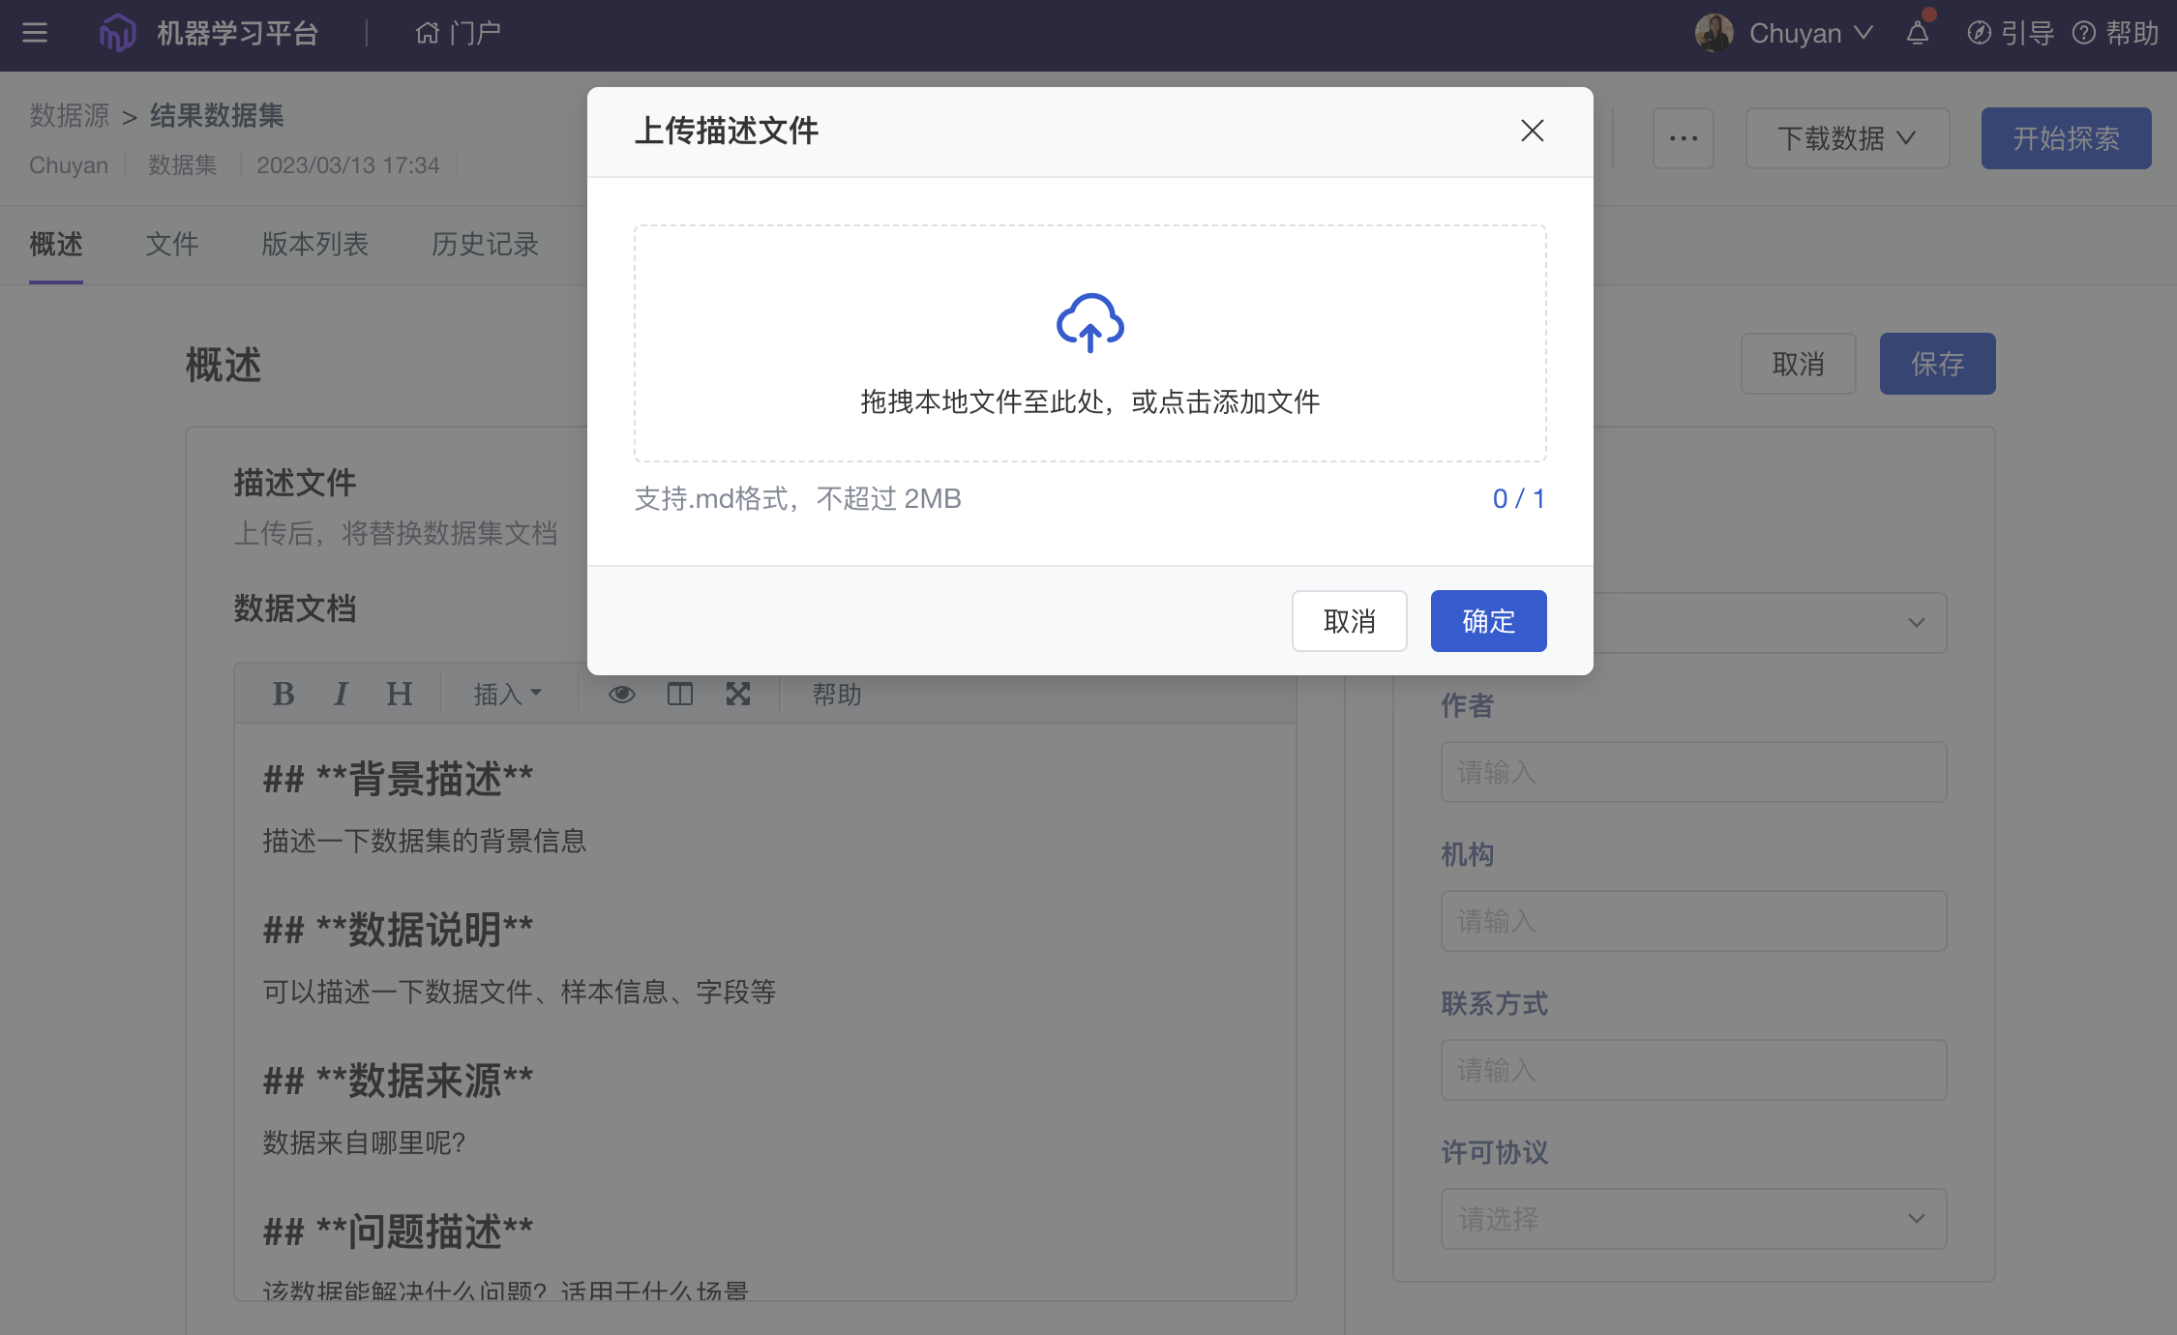
Task: Insert heading with the H button
Action: tap(399, 694)
